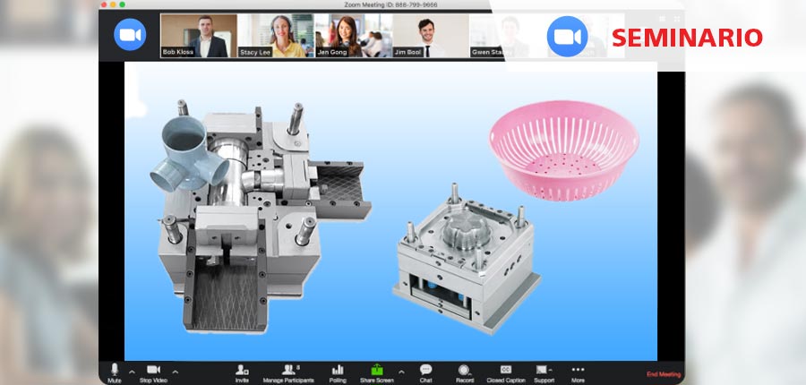
Task: Mute the microphone
Action: pyautogui.click(x=114, y=370)
